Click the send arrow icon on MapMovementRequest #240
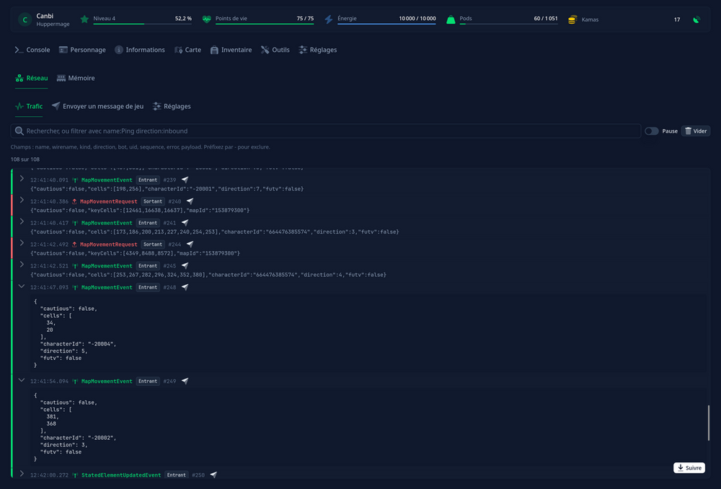 coord(190,201)
